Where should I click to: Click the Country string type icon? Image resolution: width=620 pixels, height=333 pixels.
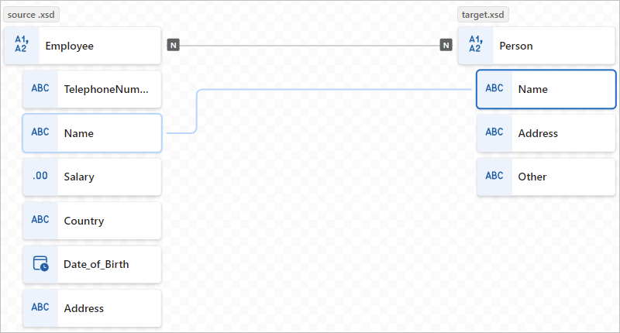click(40, 220)
